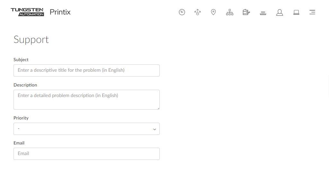Image resolution: width=329 pixels, height=173 pixels.
Task: Focus the Subject input field
Action: (86, 70)
